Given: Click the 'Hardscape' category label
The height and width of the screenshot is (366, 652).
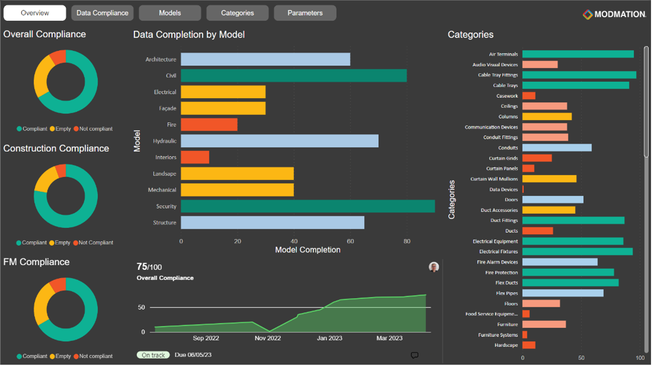Looking at the screenshot, I should pos(506,345).
